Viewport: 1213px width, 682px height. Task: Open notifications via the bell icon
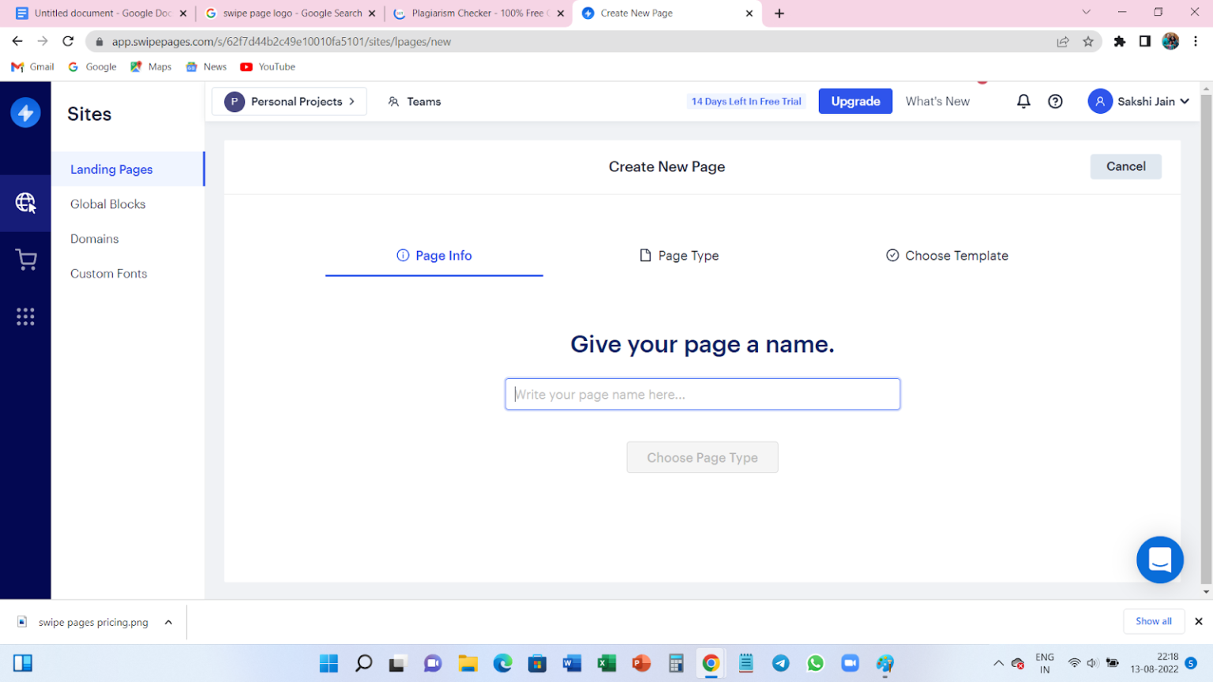[1023, 101]
